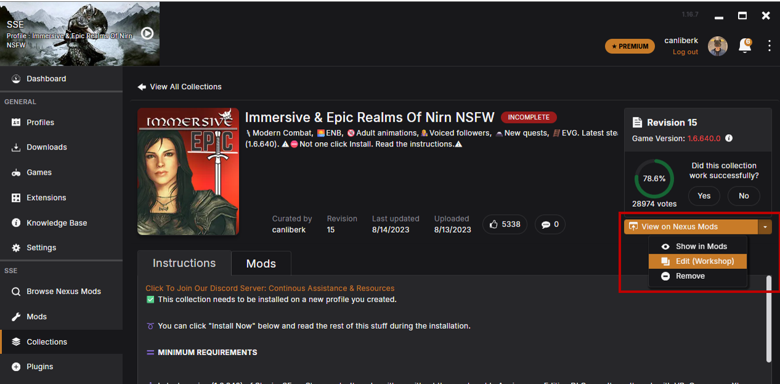Click the thumbs up endorse icon

pyautogui.click(x=494, y=225)
